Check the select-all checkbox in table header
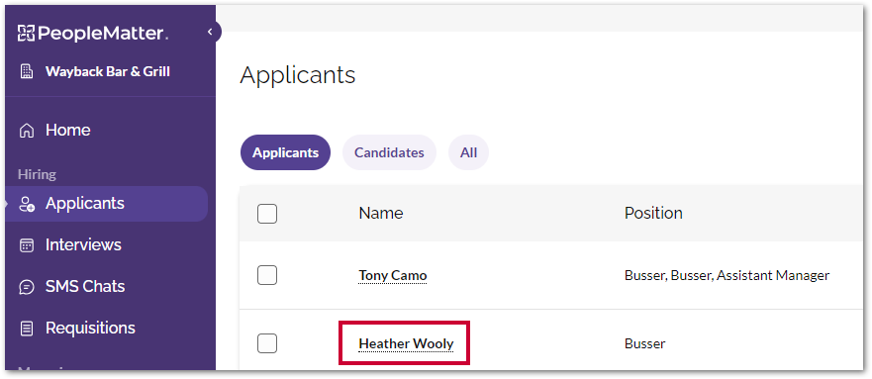872x379 pixels. [x=267, y=214]
